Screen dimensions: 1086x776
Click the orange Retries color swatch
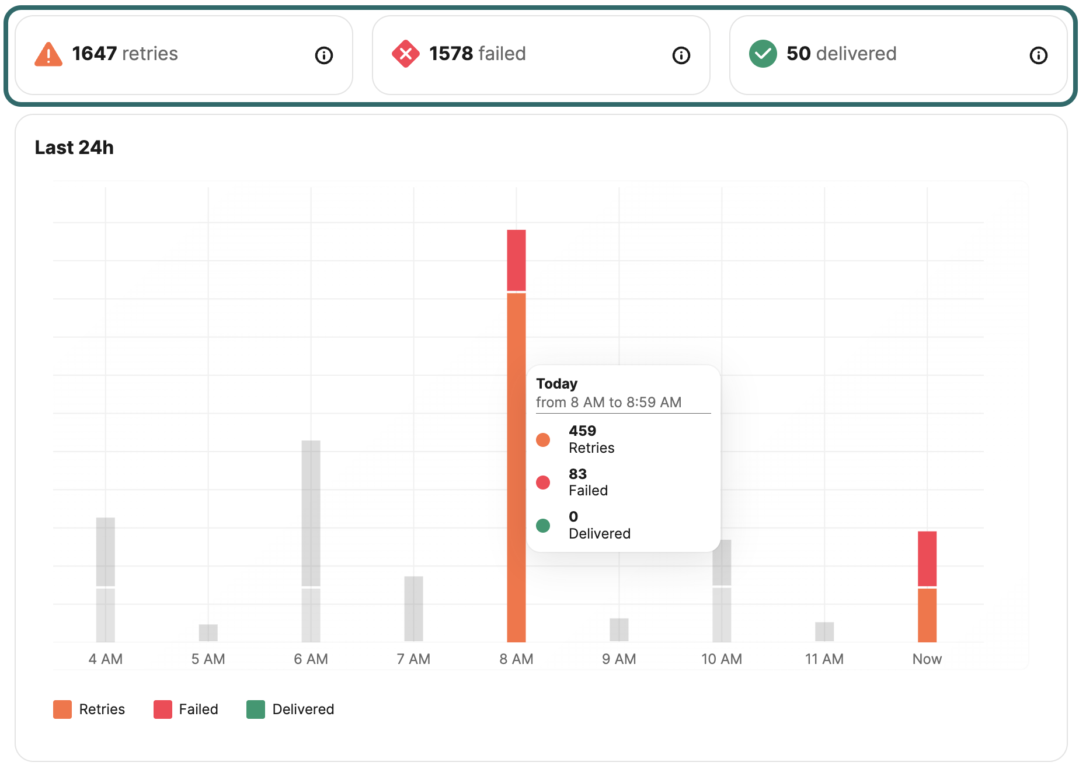point(61,709)
